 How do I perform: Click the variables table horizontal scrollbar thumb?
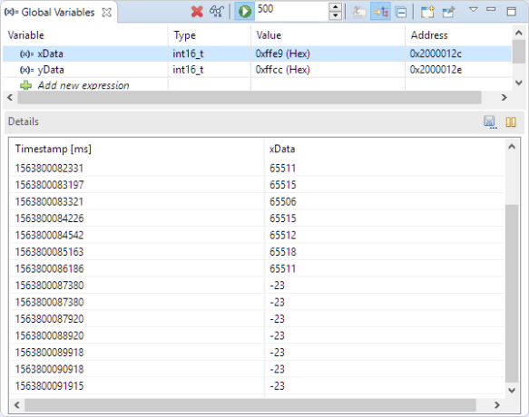pyautogui.click(x=250, y=97)
